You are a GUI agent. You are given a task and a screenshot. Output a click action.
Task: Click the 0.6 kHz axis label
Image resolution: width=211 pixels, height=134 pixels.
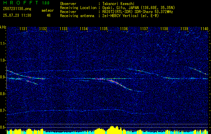[x=3, y=127]
